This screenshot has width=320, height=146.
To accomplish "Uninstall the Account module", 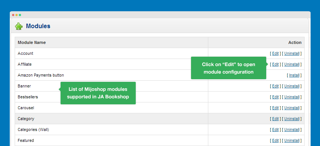I will pos(292,54).
